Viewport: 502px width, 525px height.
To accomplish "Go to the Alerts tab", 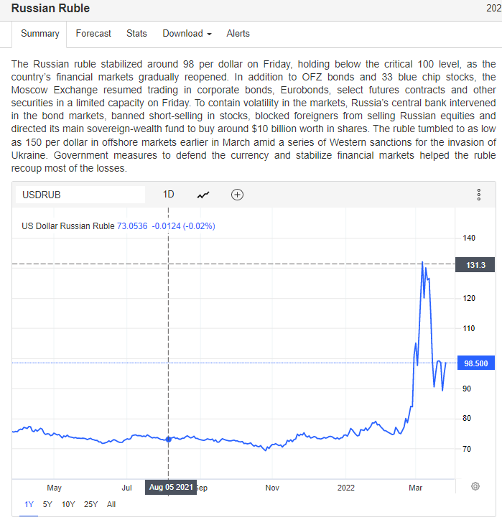I will tap(238, 34).
